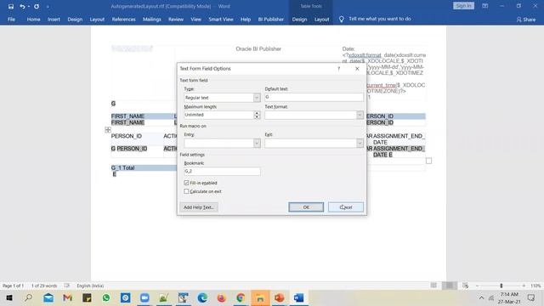Screen dimensions: 544x306
Task: Open the Smart View tab
Action: (x=221, y=20)
